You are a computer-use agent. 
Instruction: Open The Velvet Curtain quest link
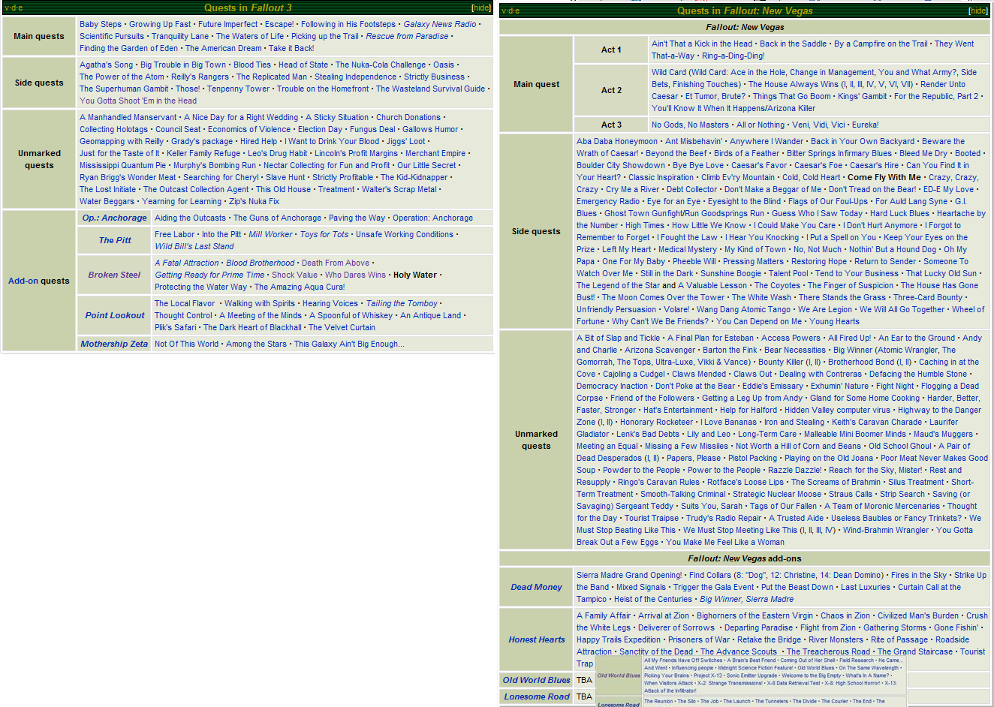click(x=342, y=327)
